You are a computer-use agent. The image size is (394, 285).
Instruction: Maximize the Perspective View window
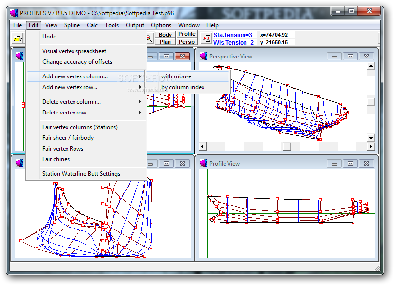(350, 57)
